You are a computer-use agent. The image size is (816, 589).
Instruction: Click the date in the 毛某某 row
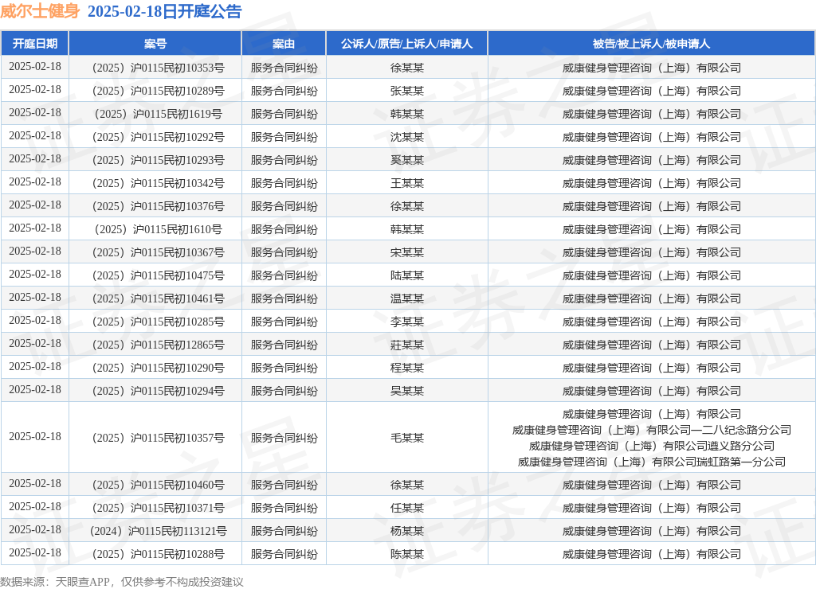click(35, 437)
